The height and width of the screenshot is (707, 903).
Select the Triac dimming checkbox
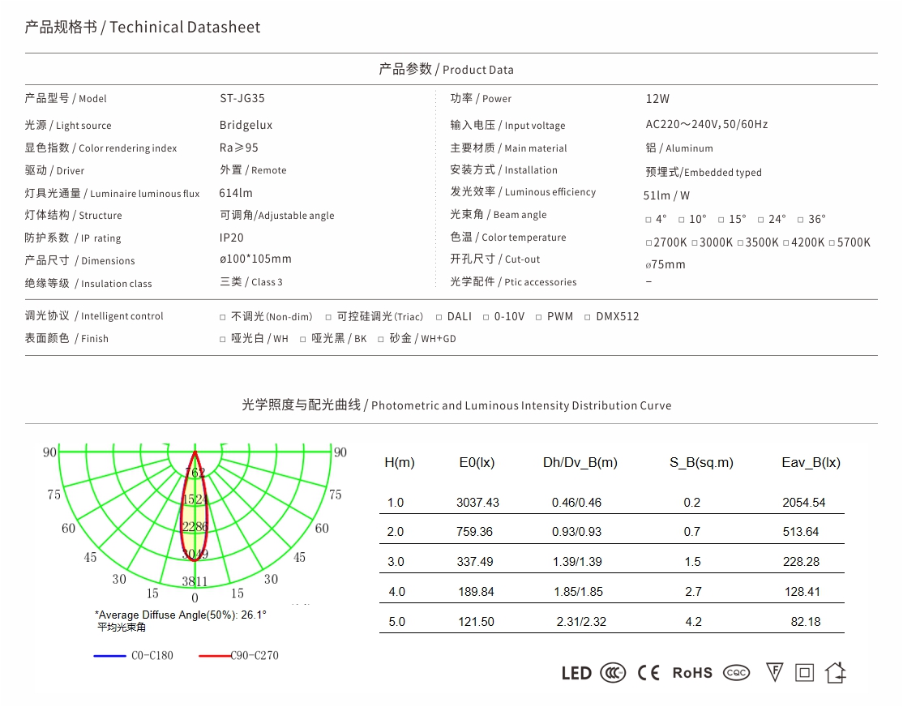tap(328, 318)
